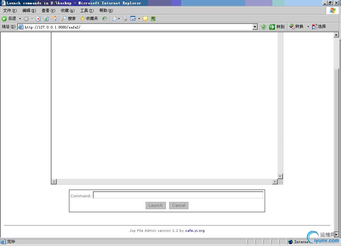Click the output area's scroll-down arrow

(x=280, y=176)
